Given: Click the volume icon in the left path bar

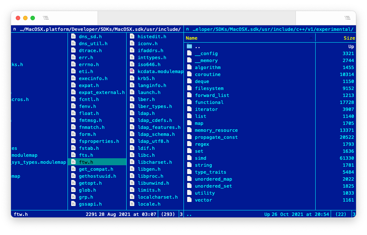Looking at the screenshot, I should pyautogui.click(x=14, y=29).
